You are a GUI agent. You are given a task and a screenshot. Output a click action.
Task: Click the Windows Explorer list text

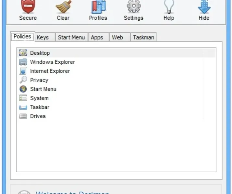click(53, 62)
